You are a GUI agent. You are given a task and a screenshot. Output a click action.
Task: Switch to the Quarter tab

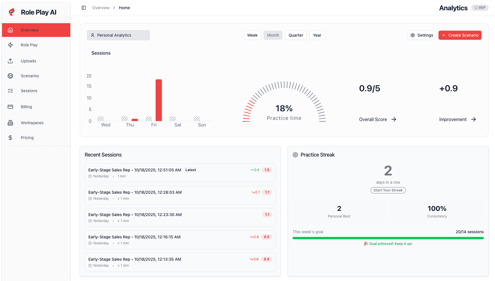click(296, 35)
